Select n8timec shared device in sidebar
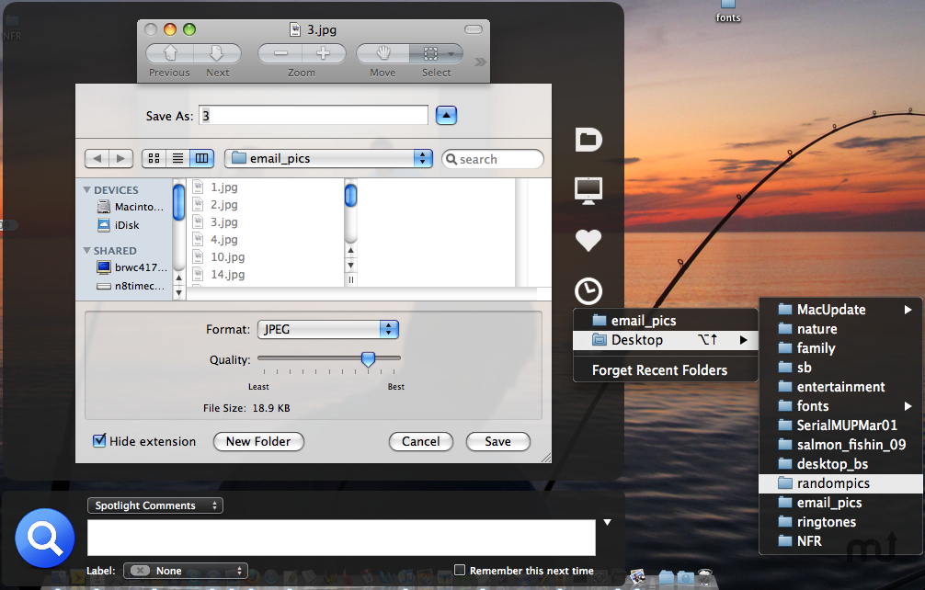Image resolution: width=925 pixels, height=590 pixels. pos(131,286)
